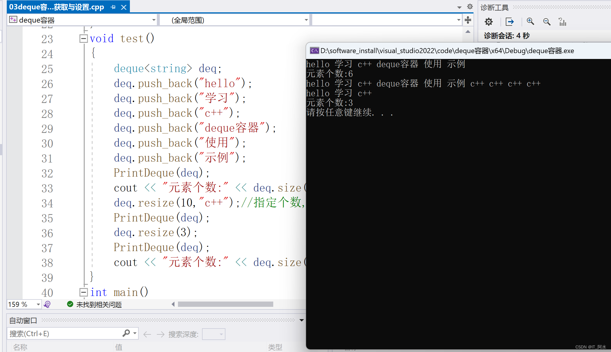The width and height of the screenshot is (611, 352).
Task: Click the horizontal scrollbar left arrow
Action: [x=173, y=304]
